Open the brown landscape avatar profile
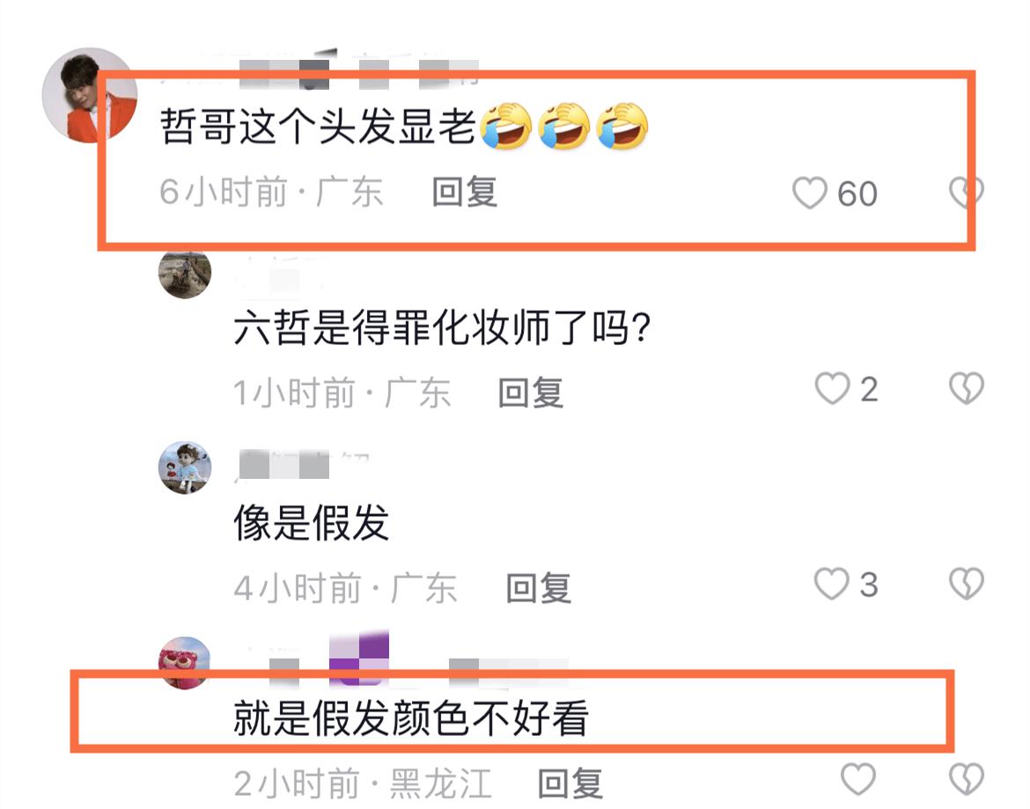The width and height of the screenshot is (1030, 809). [x=185, y=273]
